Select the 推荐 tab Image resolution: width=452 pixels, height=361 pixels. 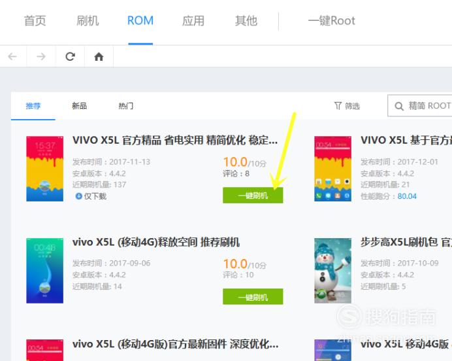[33, 106]
